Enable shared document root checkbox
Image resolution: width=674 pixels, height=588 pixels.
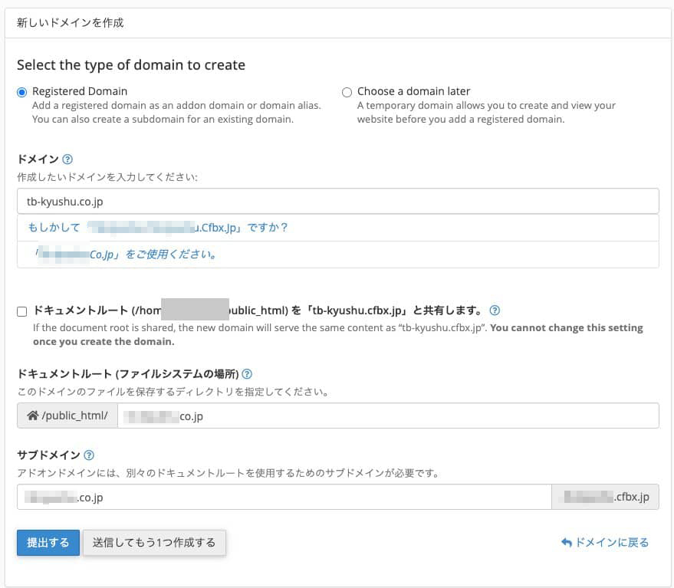coord(22,311)
